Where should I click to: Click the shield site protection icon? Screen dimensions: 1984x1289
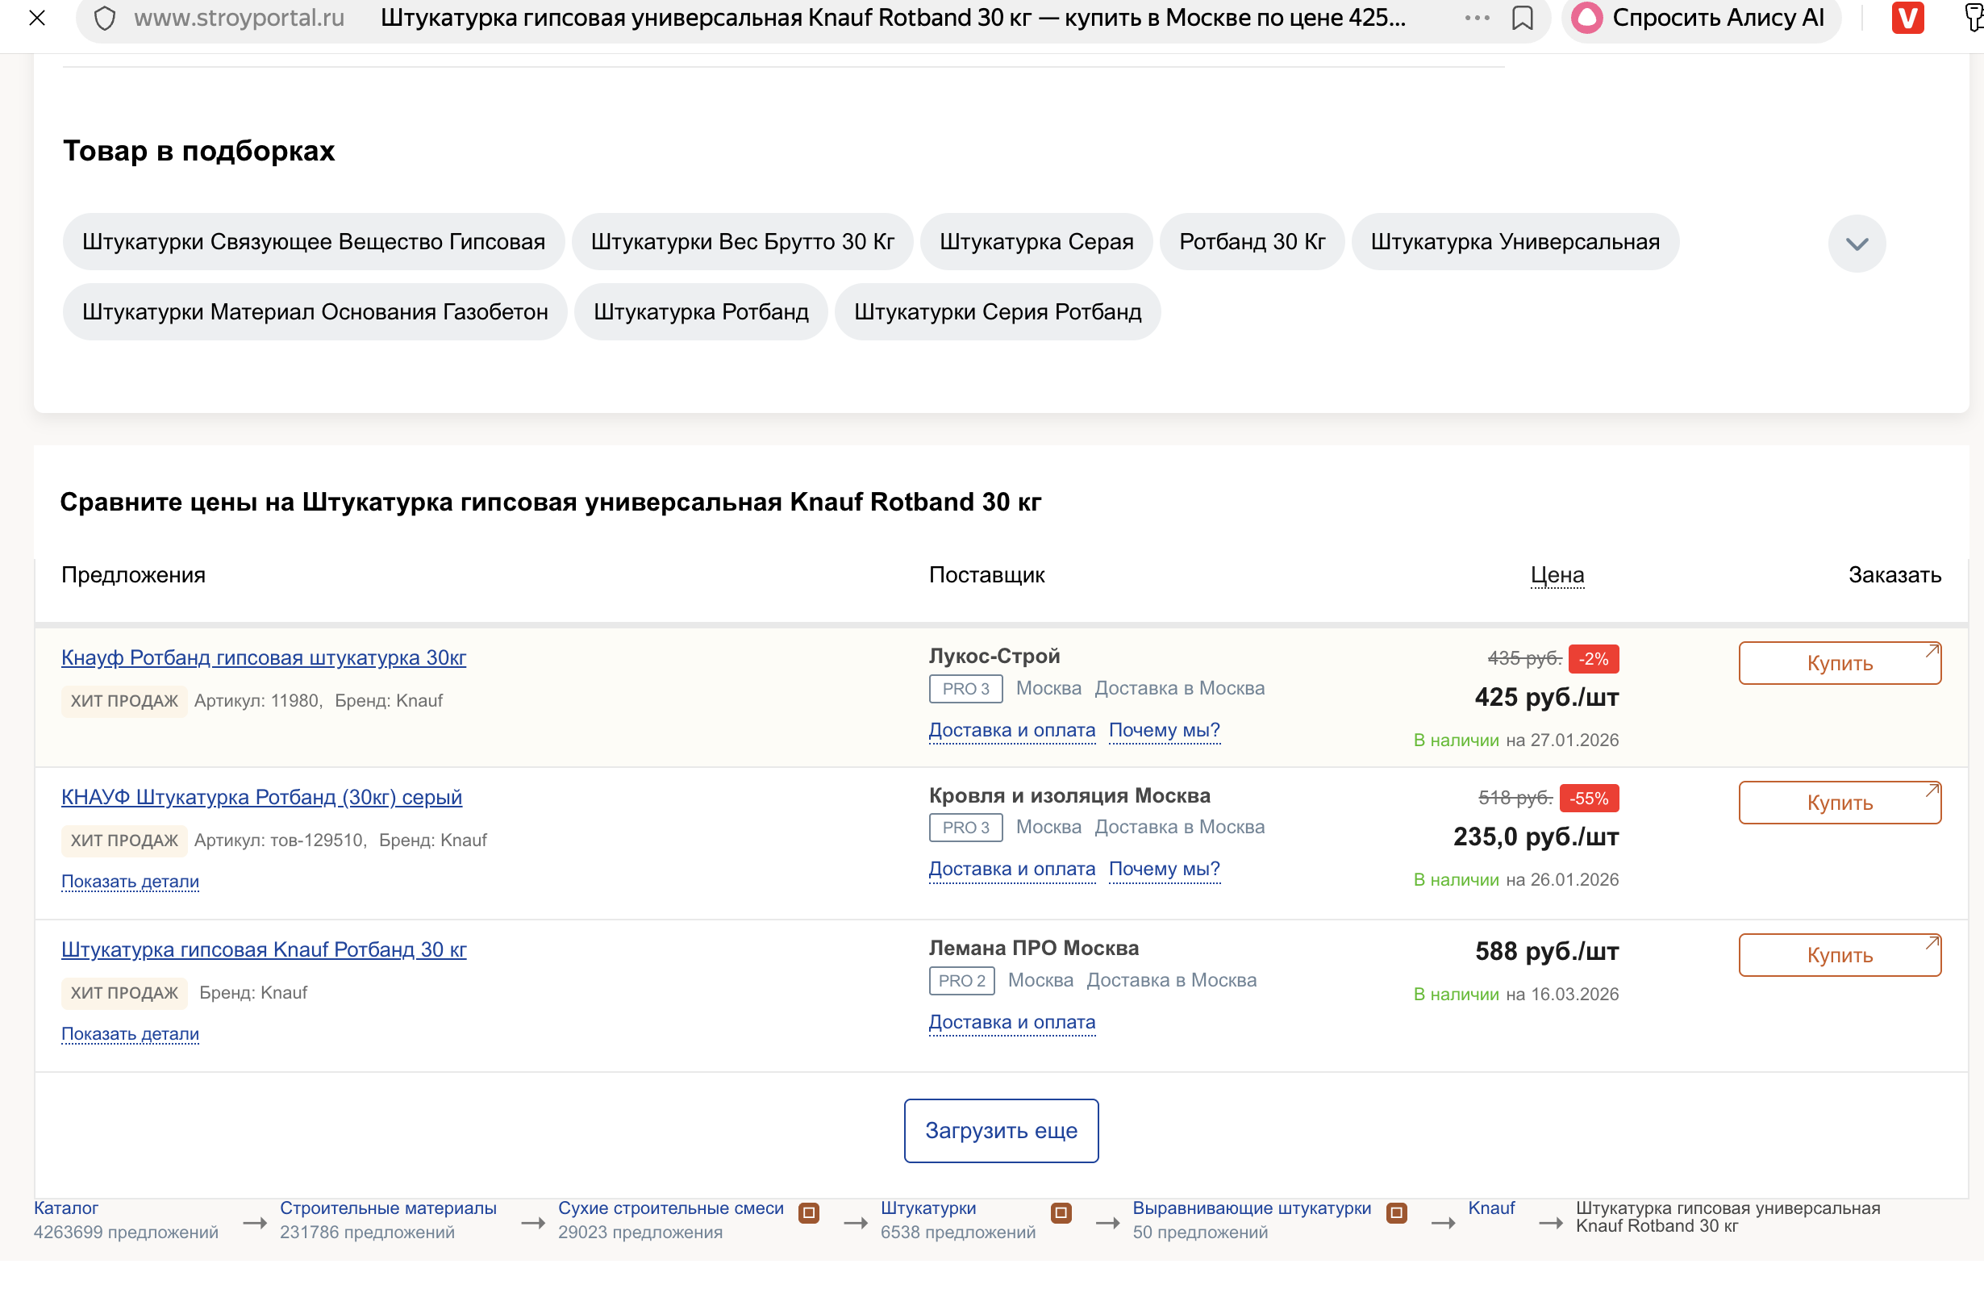[x=105, y=19]
